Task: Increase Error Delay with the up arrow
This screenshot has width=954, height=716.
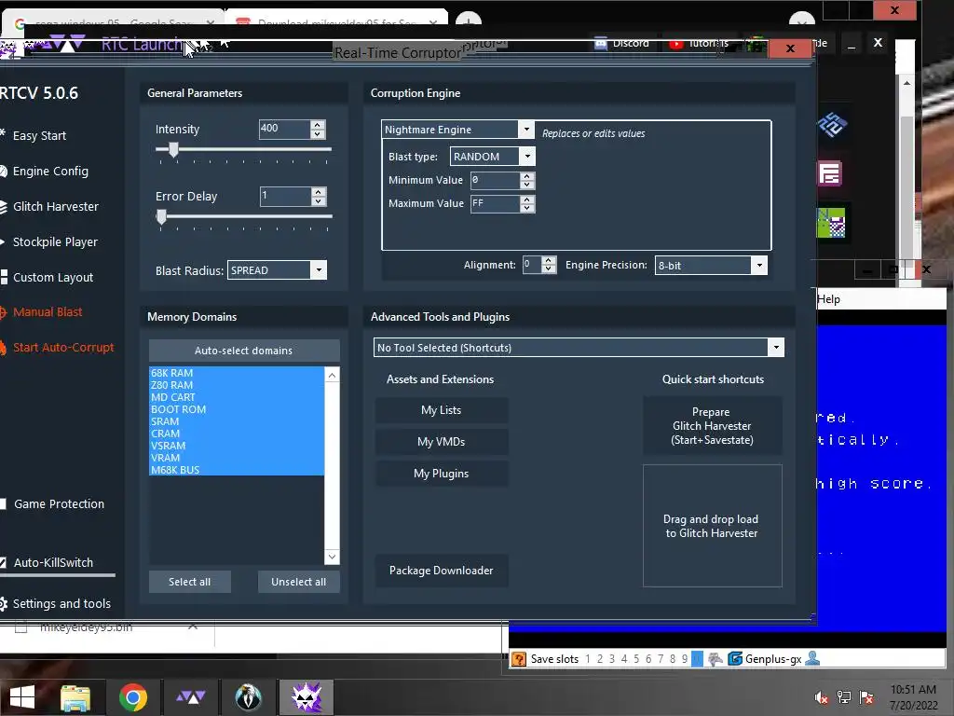Action: 319,192
